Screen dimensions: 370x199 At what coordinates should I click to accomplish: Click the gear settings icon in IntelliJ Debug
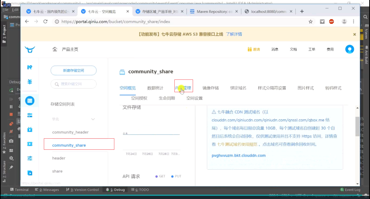pyautogui.click(x=11, y=158)
